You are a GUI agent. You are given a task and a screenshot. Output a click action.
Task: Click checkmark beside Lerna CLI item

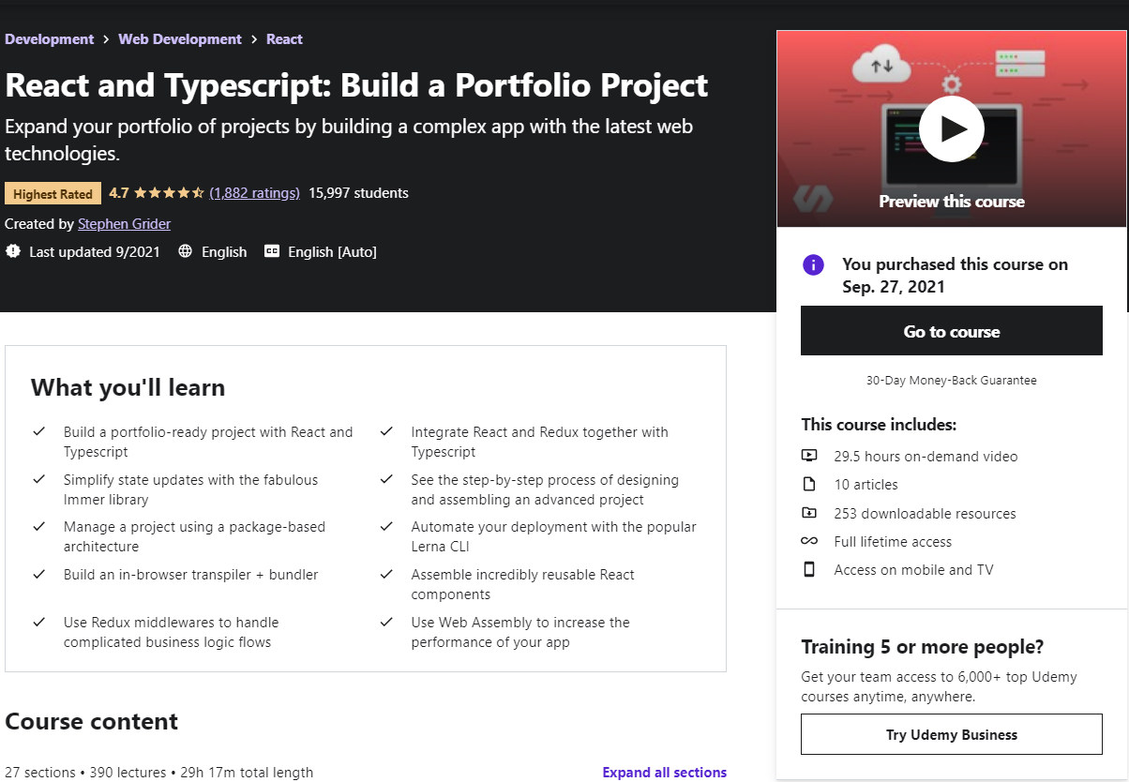click(386, 526)
